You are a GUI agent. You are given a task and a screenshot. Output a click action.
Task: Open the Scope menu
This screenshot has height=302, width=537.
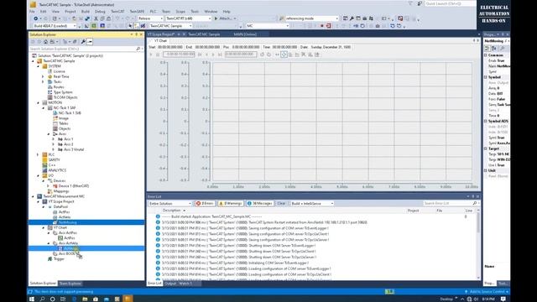pos(180,11)
